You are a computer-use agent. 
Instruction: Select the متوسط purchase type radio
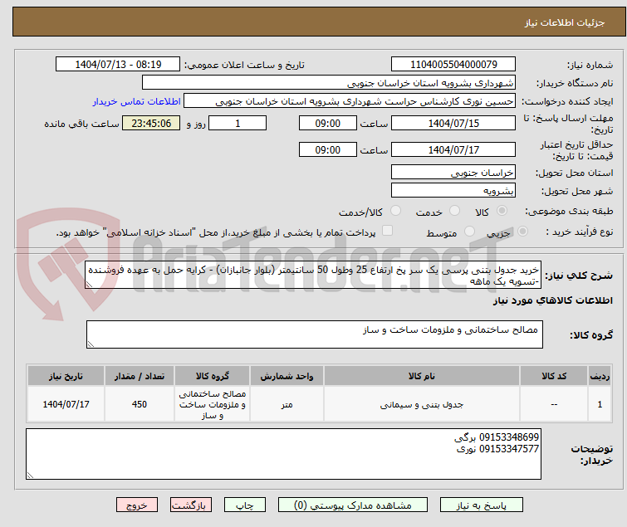coord(469,232)
